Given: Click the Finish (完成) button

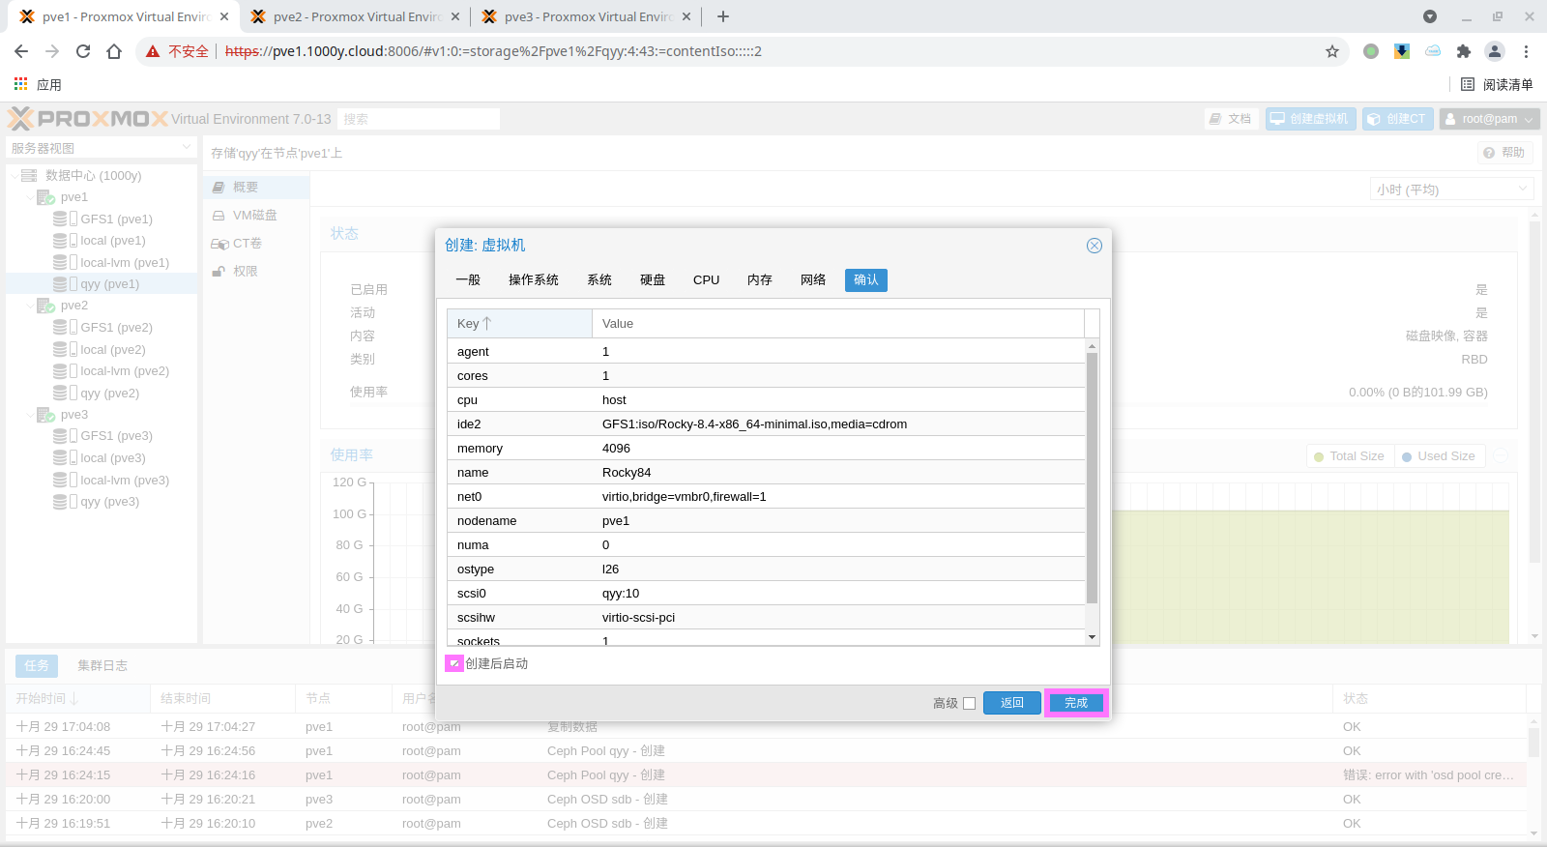Looking at the screenshot, I should pos(1076,703).
